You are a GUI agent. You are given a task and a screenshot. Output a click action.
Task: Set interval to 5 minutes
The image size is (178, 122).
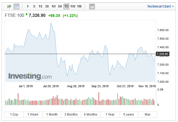coord(34,6)
